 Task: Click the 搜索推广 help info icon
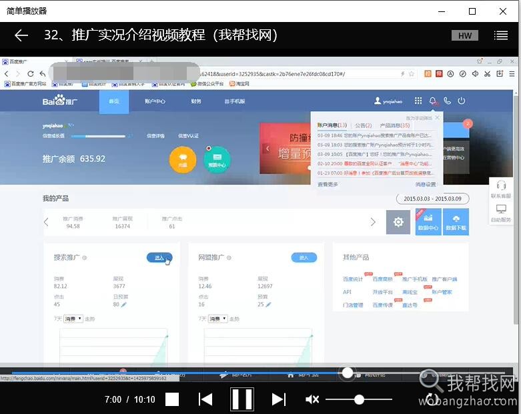click(85, 257)
